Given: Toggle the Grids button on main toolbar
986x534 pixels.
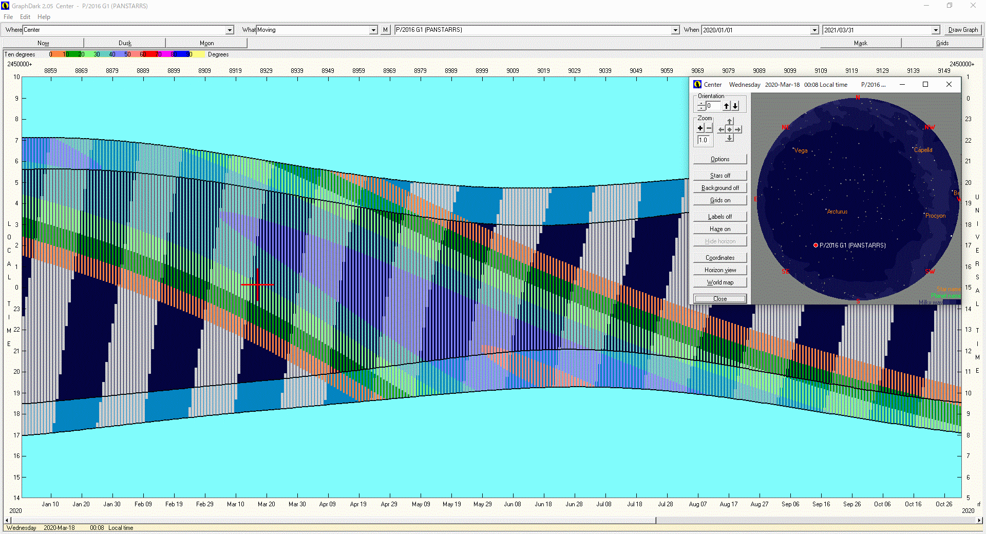Looking at the screenshot, I should click(x=942, y=43).
